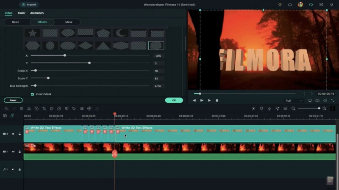Click the Y position slider handle
The height and width of the screenshot is (190, 339).
(x=89, y=63)
